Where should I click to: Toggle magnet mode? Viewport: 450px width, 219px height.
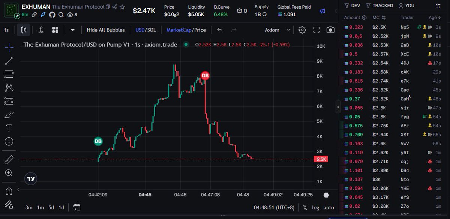(9, 191)
